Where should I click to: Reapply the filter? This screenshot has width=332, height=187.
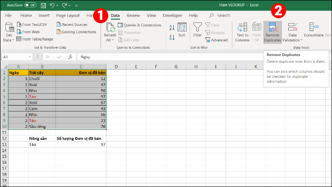point(215,33)
